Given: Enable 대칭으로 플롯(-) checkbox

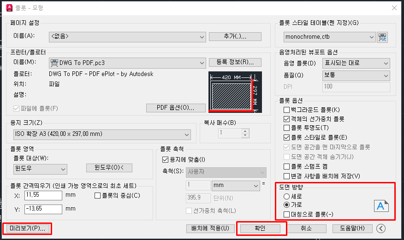Looking at the screenshot, I should (x=286, y=214).
